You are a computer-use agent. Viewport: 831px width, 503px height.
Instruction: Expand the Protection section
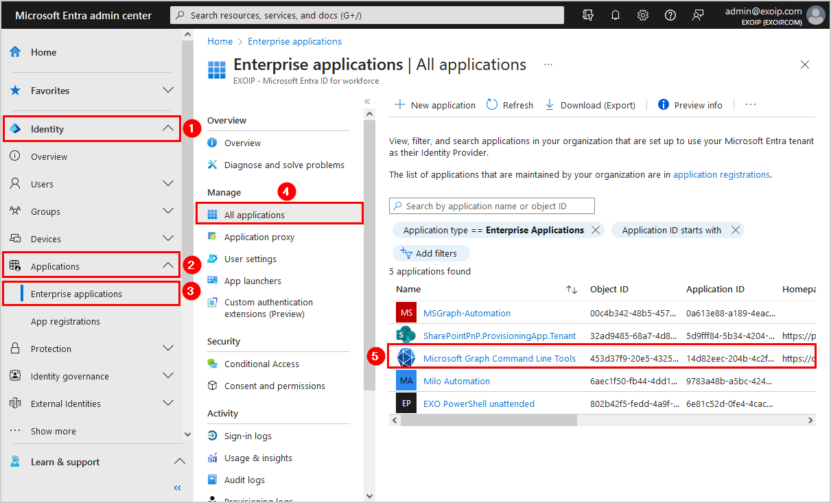(x=167, y=349)
